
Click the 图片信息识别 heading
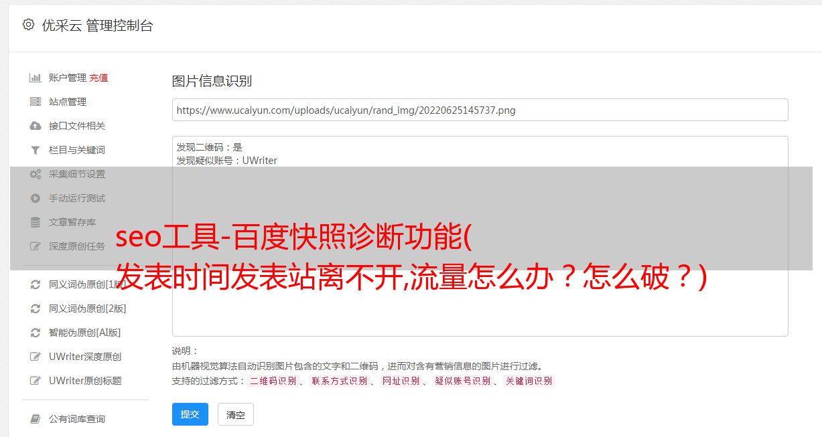[x=212, y=81]
